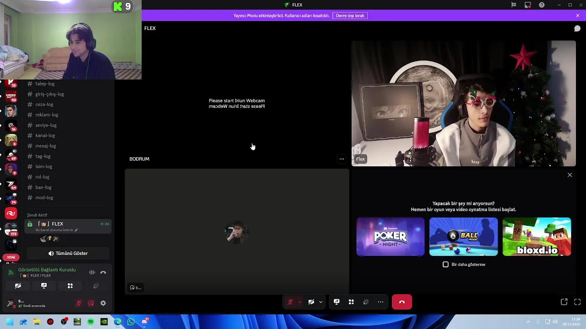Open the server with 64 badge
586x329 pixels.
(11, 184)
